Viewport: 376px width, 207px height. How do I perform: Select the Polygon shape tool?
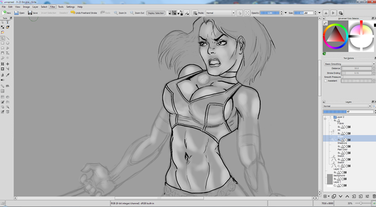pyautogui.click(x=3, y=48)
